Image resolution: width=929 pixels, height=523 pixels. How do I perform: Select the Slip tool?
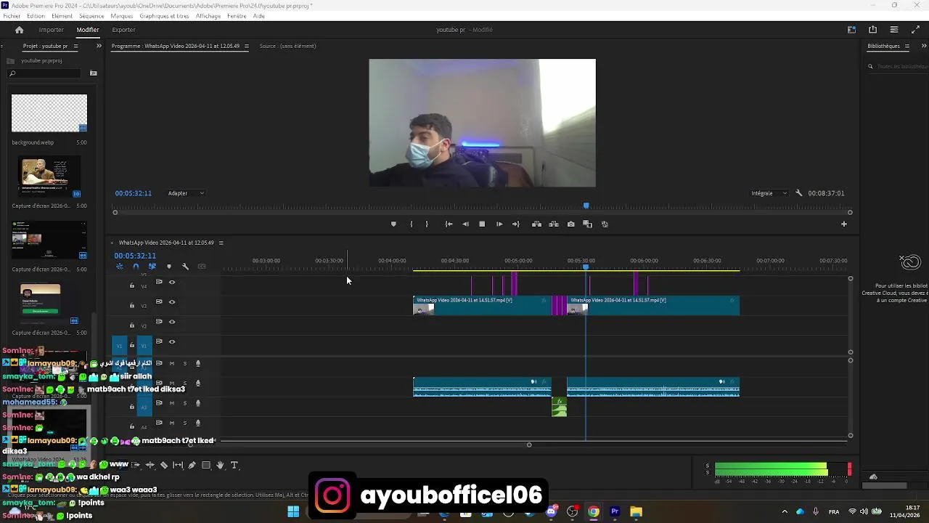point(178,465)
